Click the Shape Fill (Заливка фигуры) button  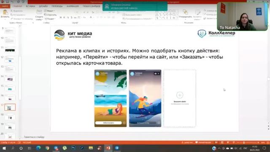pyautogui.click(x=210, y=11)
